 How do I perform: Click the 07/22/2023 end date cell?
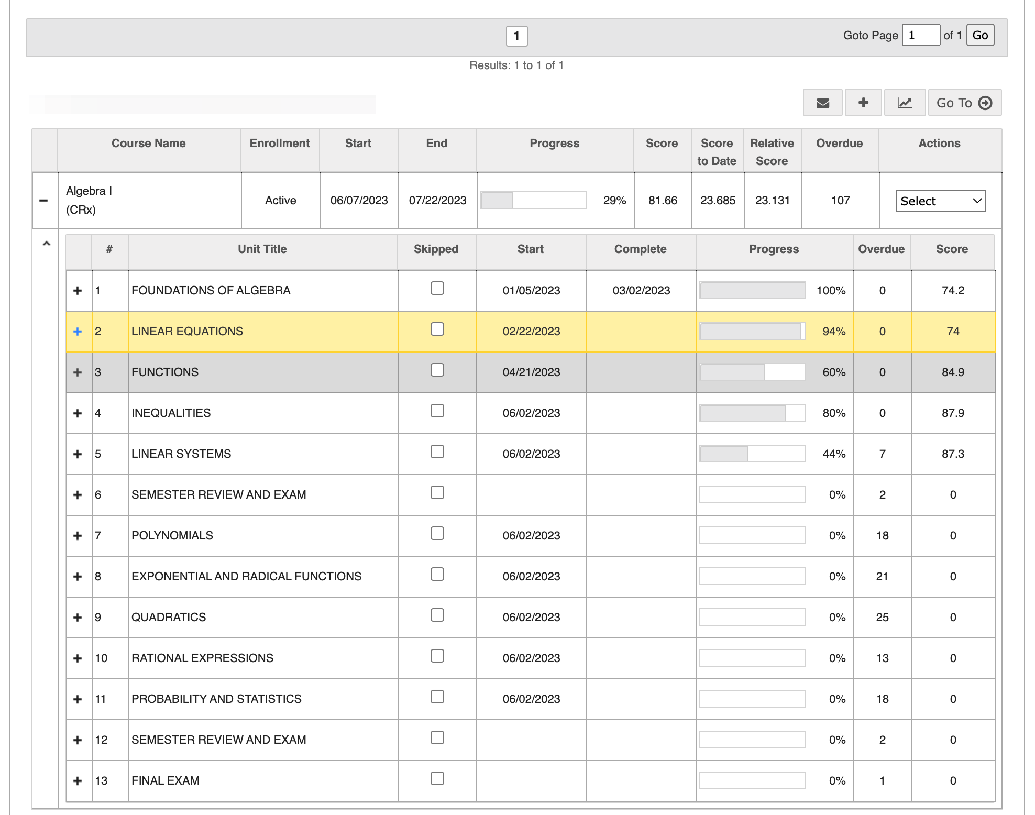point(437,201)
